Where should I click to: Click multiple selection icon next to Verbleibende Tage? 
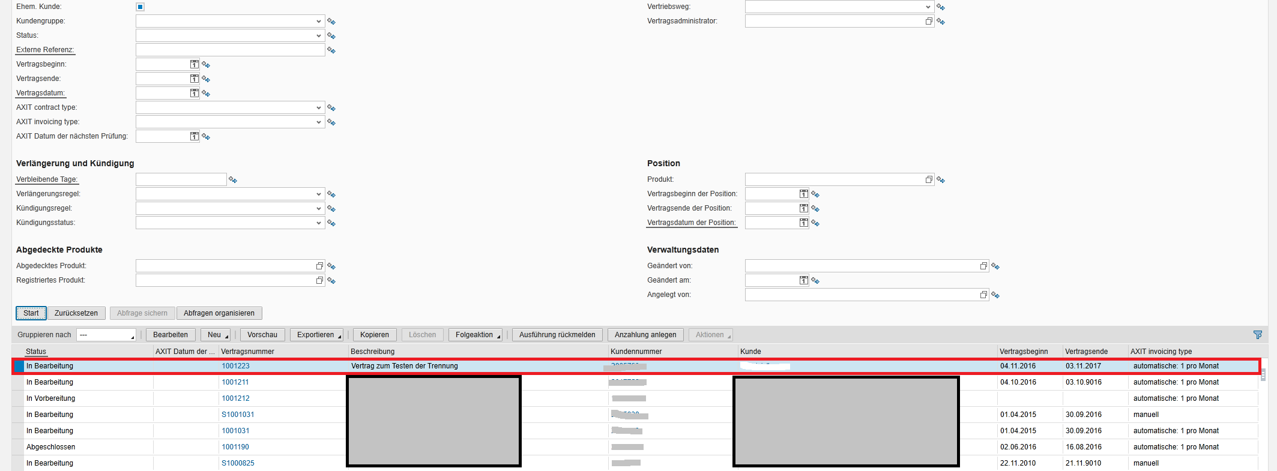point(233,180)
